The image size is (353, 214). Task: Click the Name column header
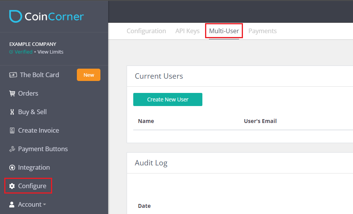(146, 121)
